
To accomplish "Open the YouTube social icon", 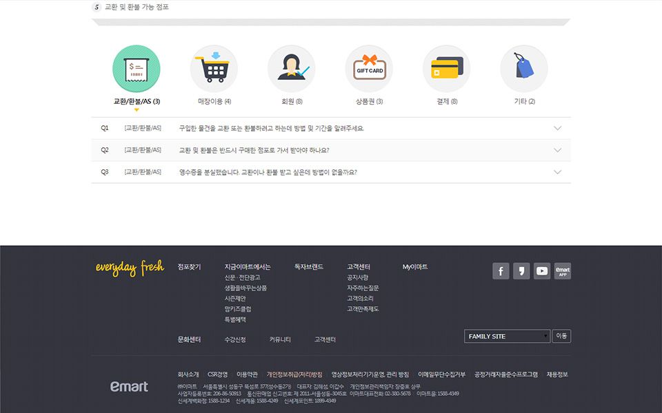I will tap(542, 271).
